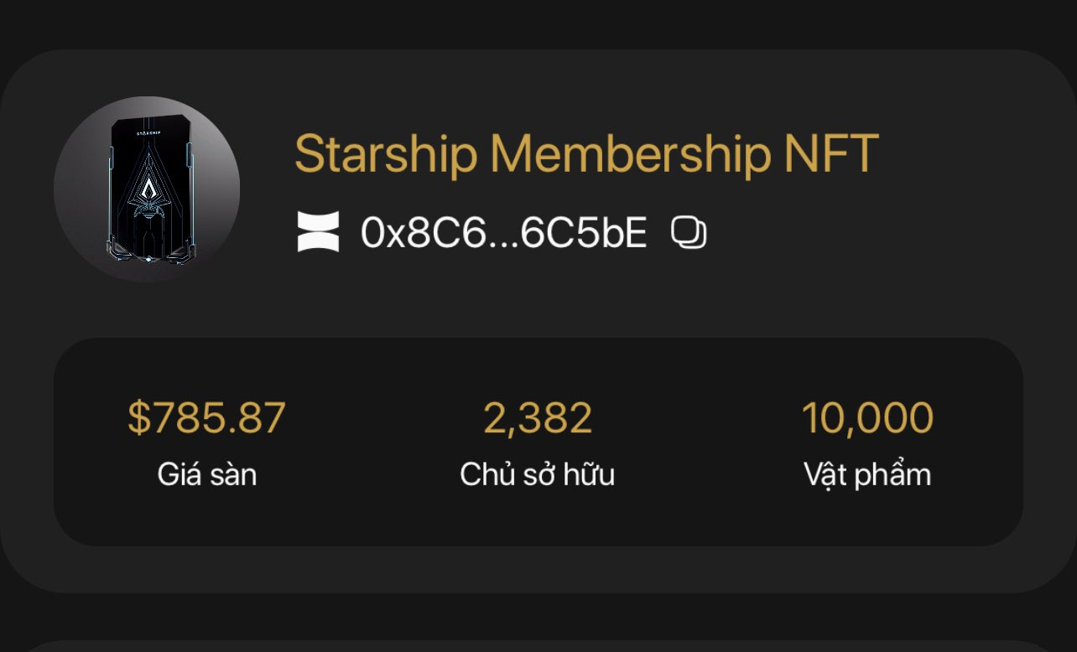Viewport: 1077px width, 652px height.
Task: Click the 10,000 items count
Action: (x=867, y=418)
